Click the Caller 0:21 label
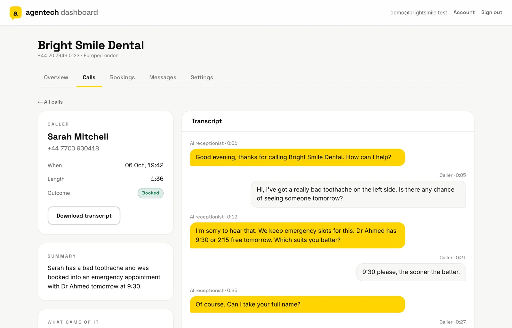 (x=453, y=258)
